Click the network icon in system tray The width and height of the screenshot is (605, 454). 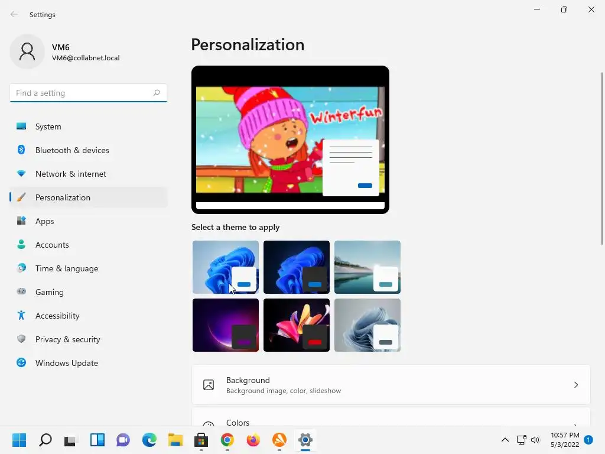[521, 440]
